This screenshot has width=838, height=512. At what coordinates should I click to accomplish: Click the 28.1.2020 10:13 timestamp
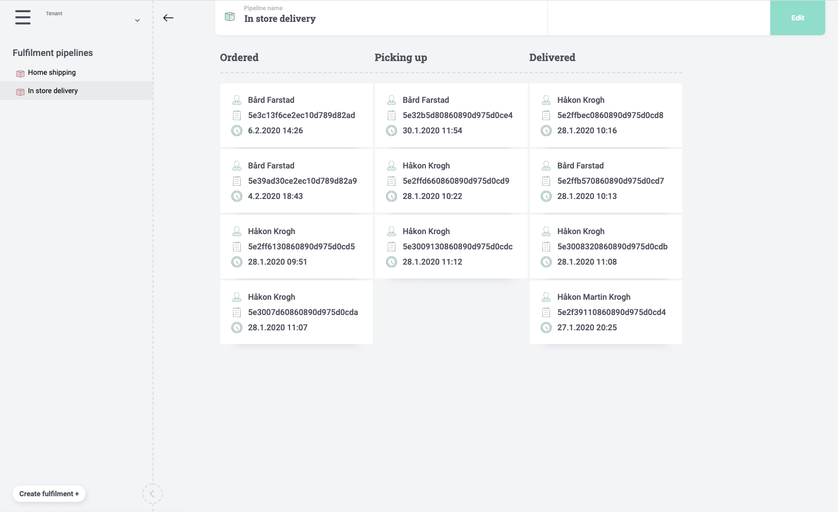(587, 196)
